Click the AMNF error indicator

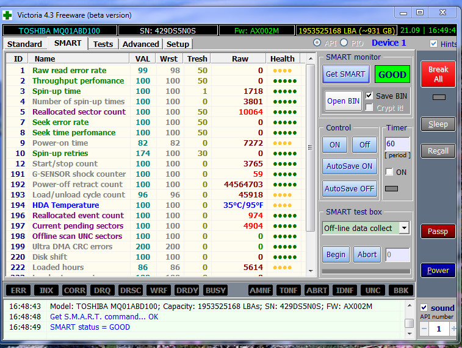click(x=261, y=291)
